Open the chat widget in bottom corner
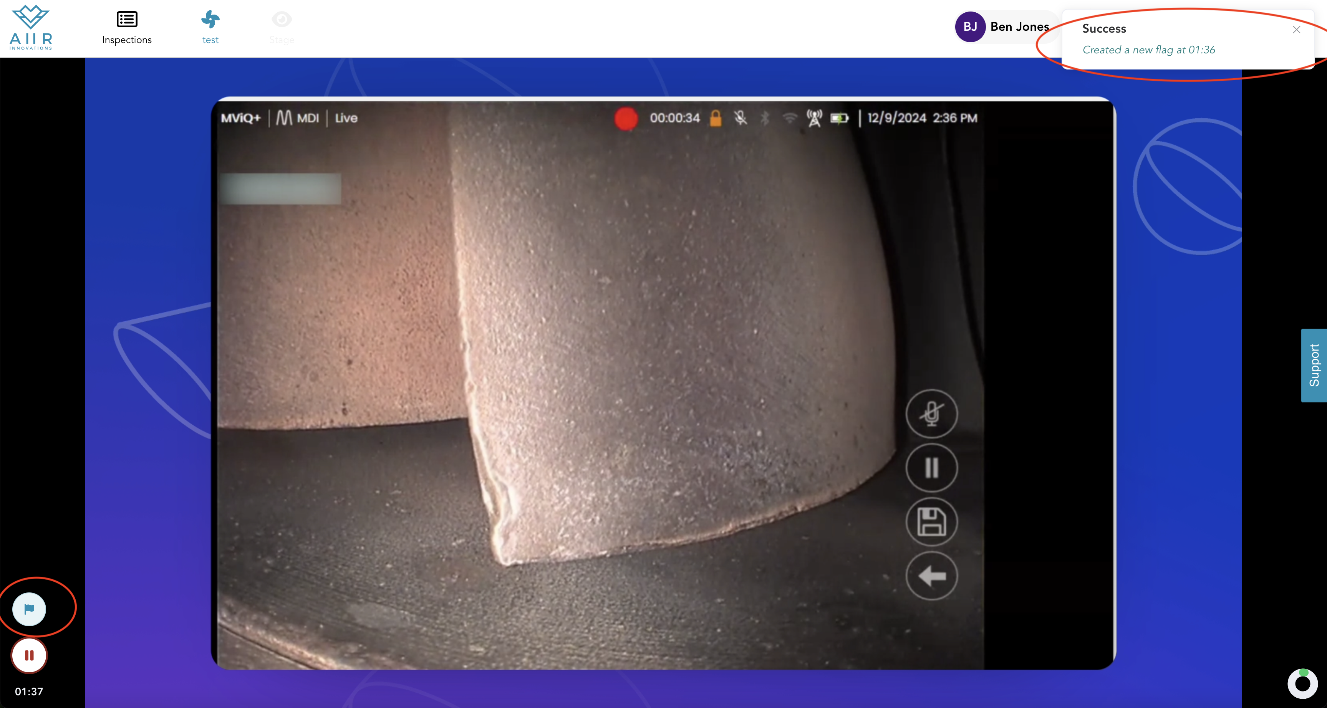The height and width of the screenshot is (708, 1327). coord(1302,683)
